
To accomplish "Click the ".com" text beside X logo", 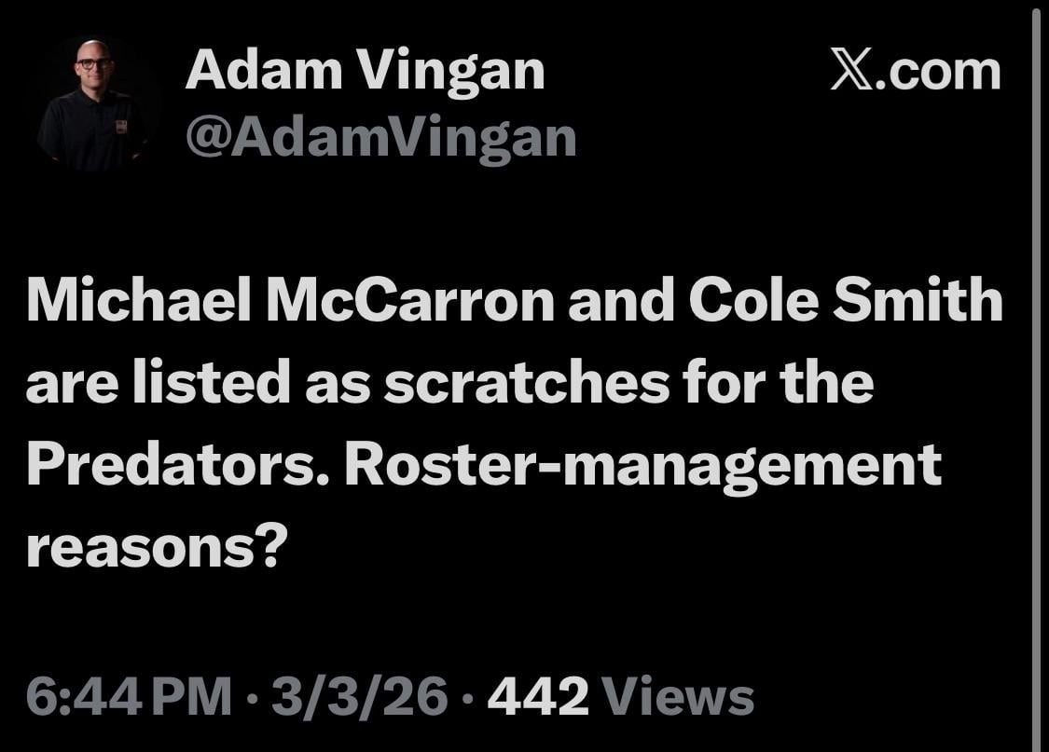I will pos(942,72).
